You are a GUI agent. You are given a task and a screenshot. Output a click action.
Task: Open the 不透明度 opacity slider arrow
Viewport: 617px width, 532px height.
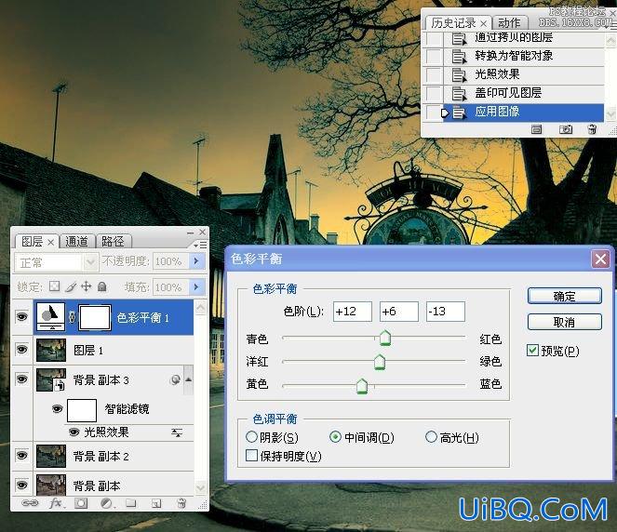(196, 261)
